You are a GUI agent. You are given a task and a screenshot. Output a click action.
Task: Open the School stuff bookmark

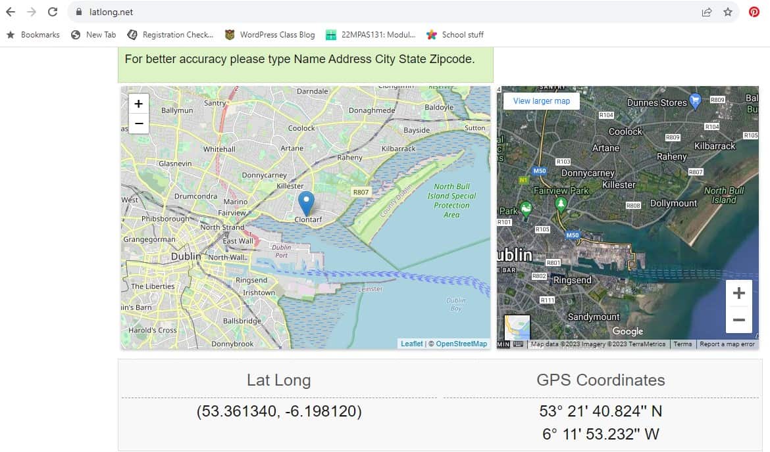pyautogui.click(x=455, y=35)
